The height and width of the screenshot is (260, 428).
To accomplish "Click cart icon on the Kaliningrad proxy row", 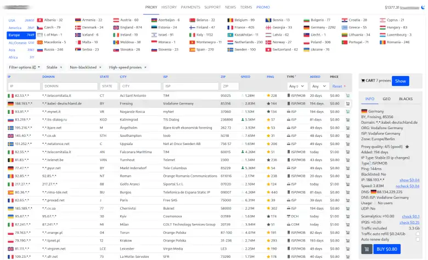I will pos(347,119).
